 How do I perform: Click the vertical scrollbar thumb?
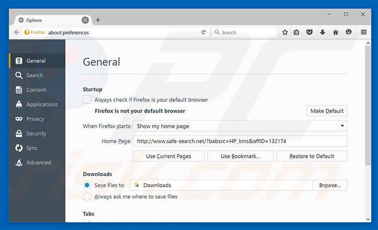pyautogui.click(x=368, y=106)
